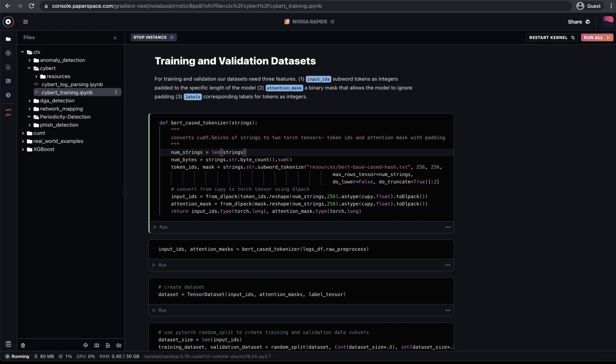Open the user avatar at top right

tap(608, 22)
